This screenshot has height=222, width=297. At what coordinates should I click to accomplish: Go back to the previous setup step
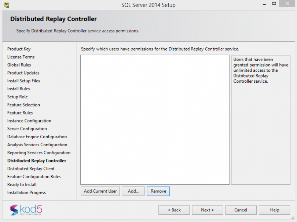click(x=174, y=210)
